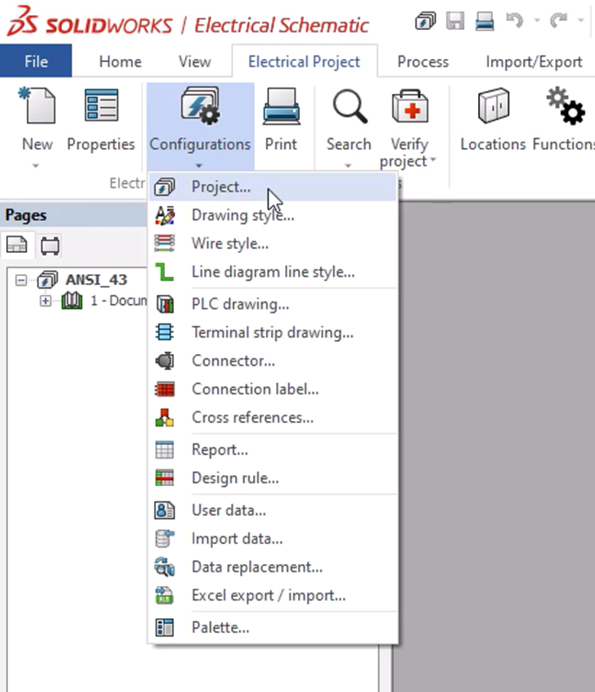Choose Design rule... menu entry

tap(274, 478)
